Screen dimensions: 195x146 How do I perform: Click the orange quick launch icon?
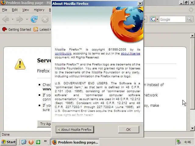(31, 142)
